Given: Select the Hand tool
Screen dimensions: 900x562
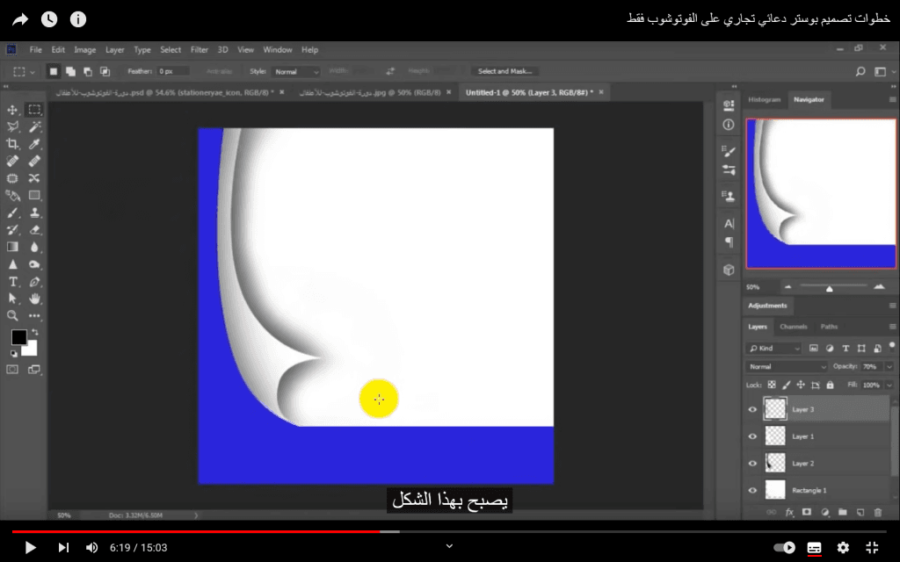Looking at the screenshot, I should click(34, 299).
